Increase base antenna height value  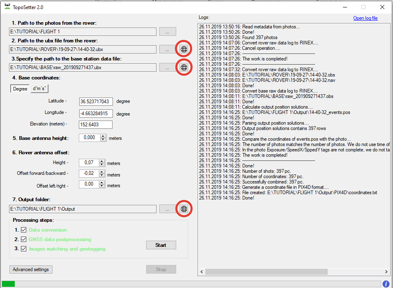(103, 136)
